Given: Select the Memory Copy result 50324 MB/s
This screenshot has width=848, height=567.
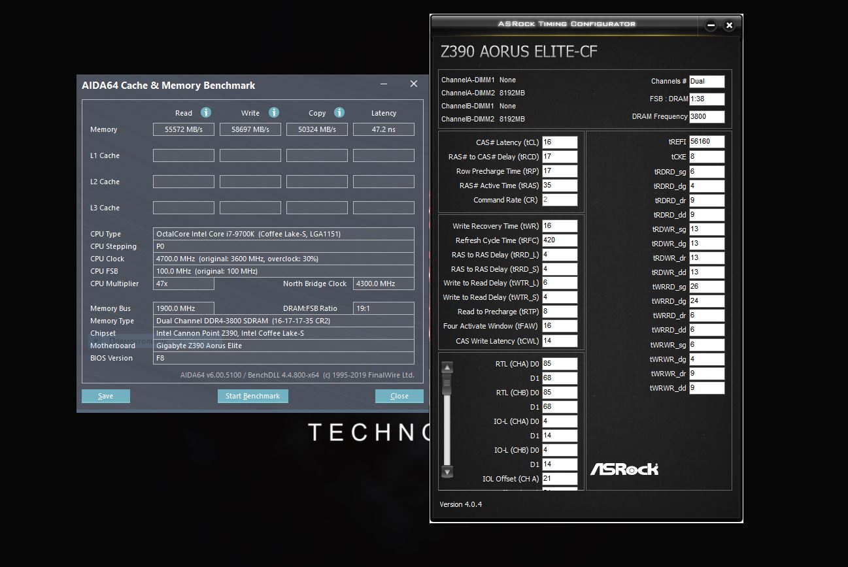Looking at the screenshot, I should tap(317, 129).
